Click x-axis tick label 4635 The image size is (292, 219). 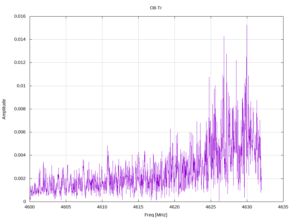(x=283, y=207)
